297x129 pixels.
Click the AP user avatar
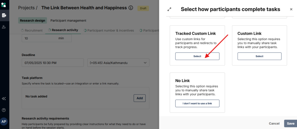click(4, 122)
